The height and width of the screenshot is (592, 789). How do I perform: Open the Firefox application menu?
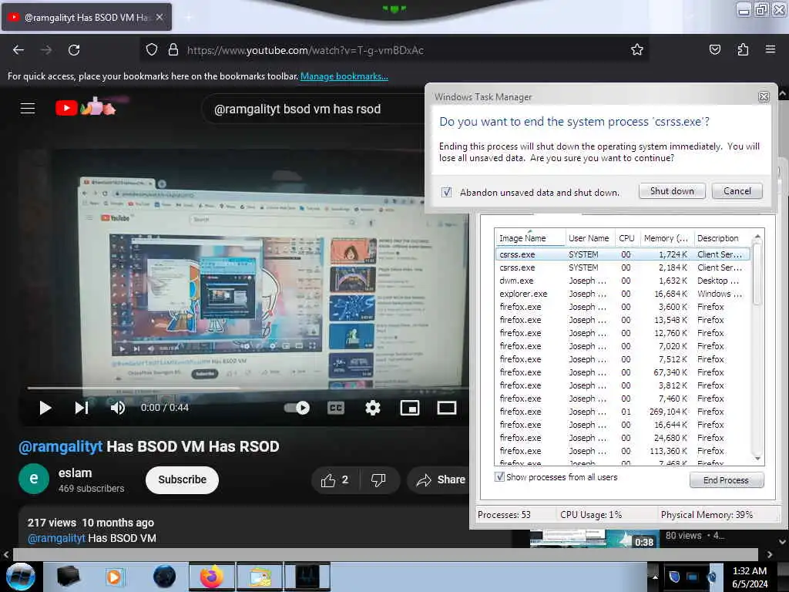pos(771,49)
